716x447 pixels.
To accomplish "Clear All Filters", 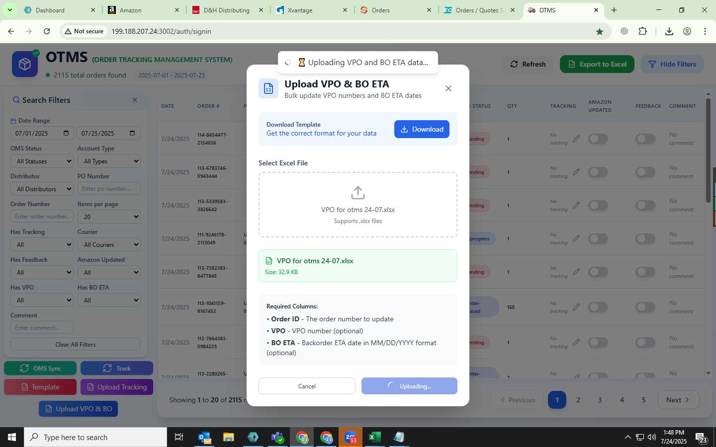I will coord(76,344).
